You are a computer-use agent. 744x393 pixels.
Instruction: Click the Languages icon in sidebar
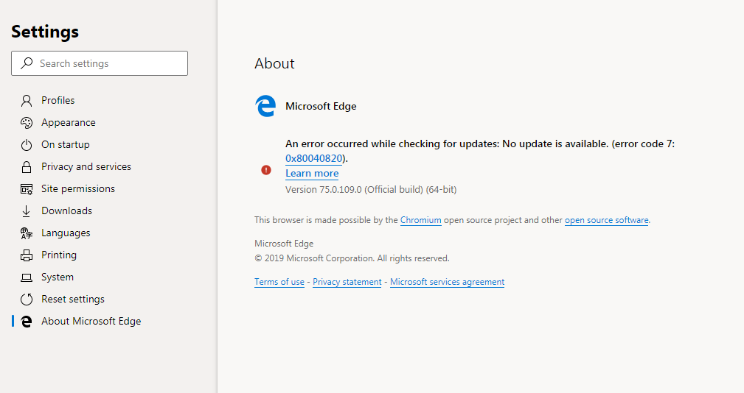pos(27,233)
